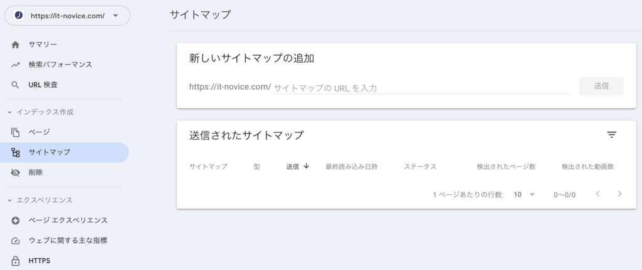Click the 削除 crossed-eye icon

pyautogui.click(x=16, y=173)
